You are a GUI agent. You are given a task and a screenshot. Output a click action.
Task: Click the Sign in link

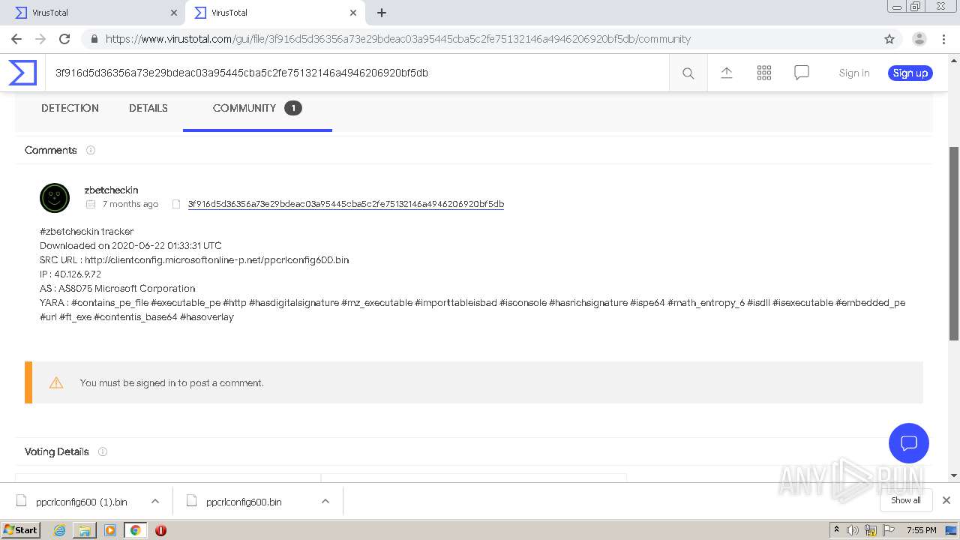pyautogui.click(x=854, y=73)
